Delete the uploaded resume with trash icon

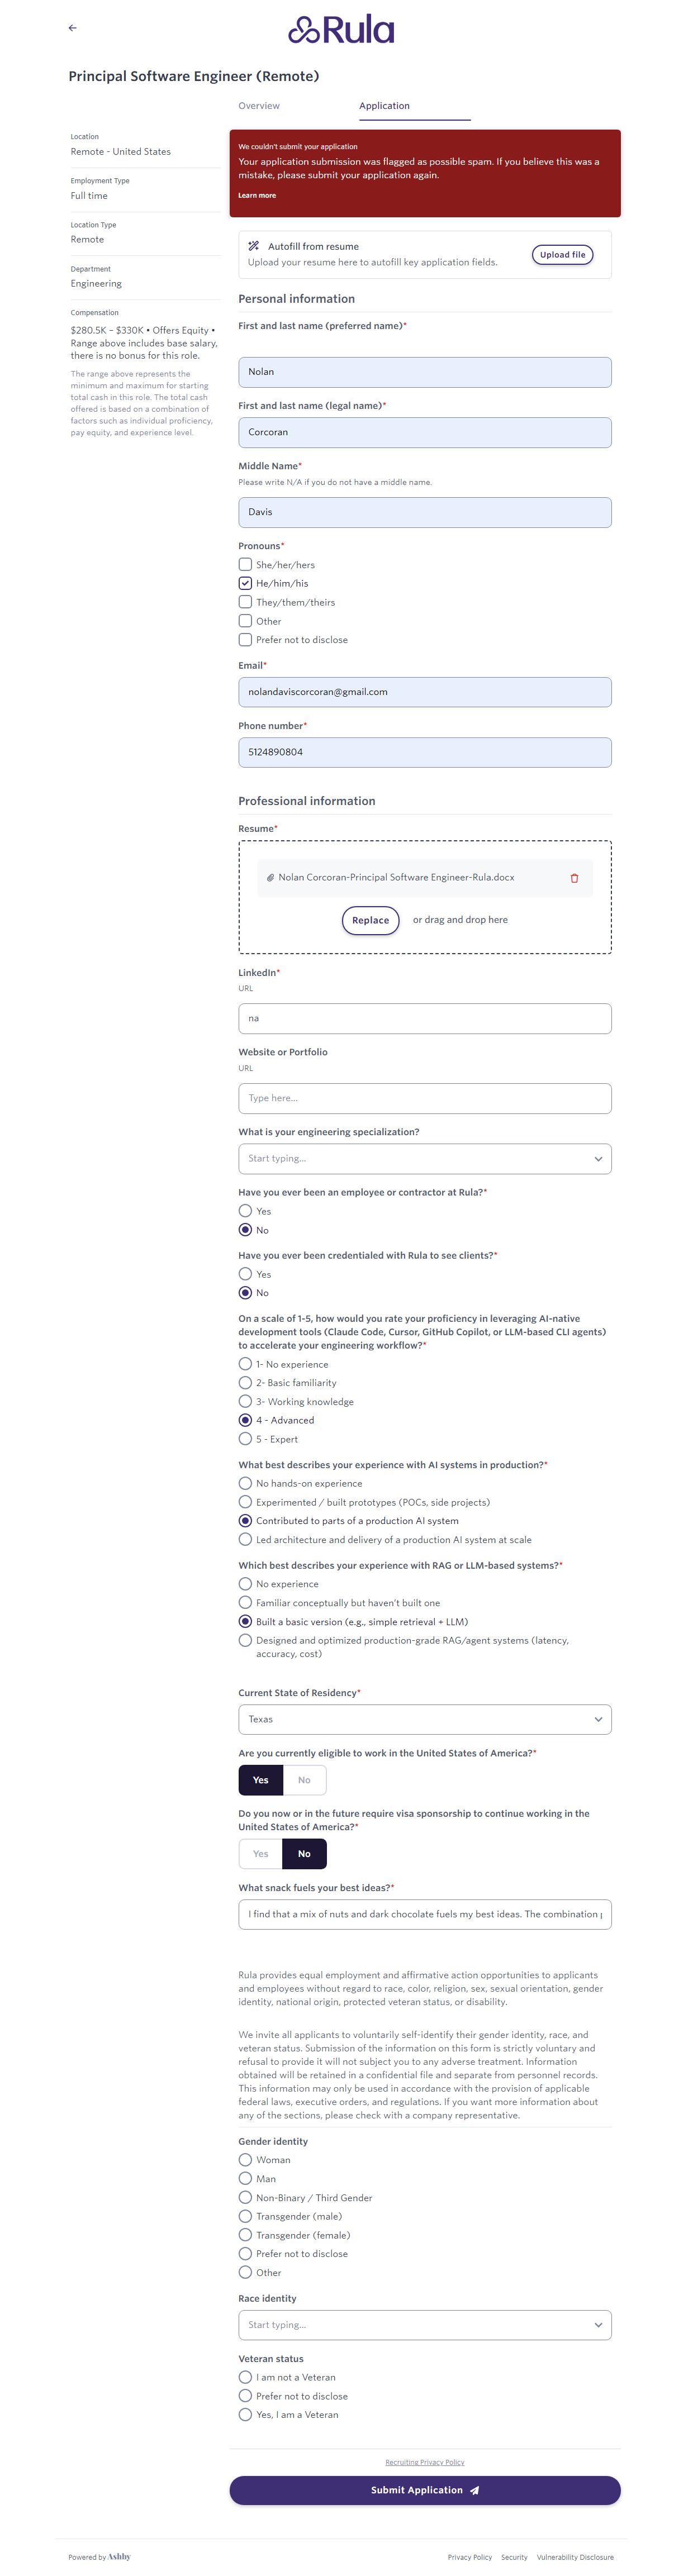click(x=574, y=878)
